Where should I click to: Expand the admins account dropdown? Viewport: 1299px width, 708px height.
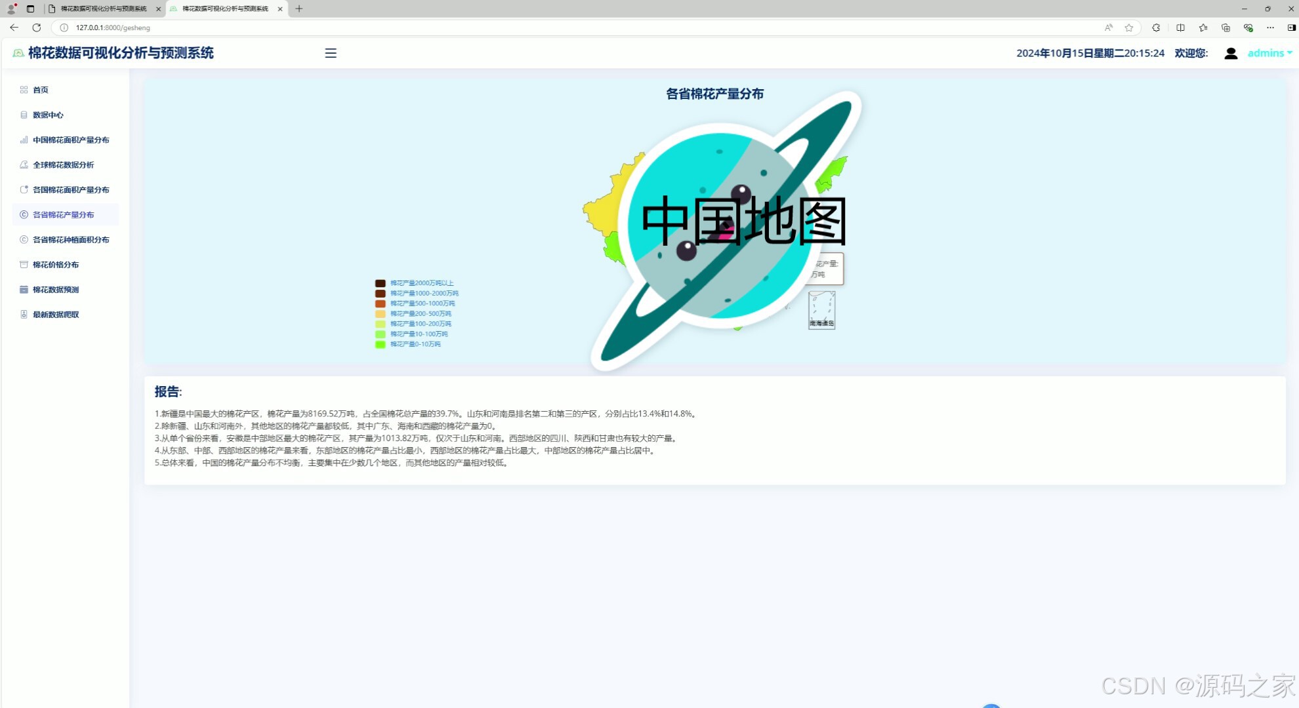tap(1268, 53)
